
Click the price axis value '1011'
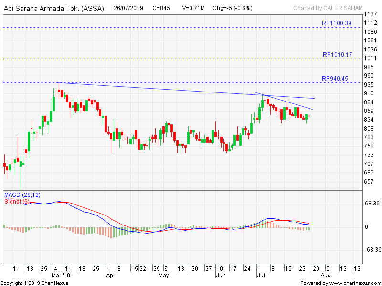[x=371, y=58]
